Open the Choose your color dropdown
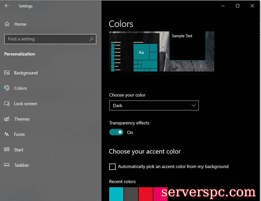 (154, 105)
